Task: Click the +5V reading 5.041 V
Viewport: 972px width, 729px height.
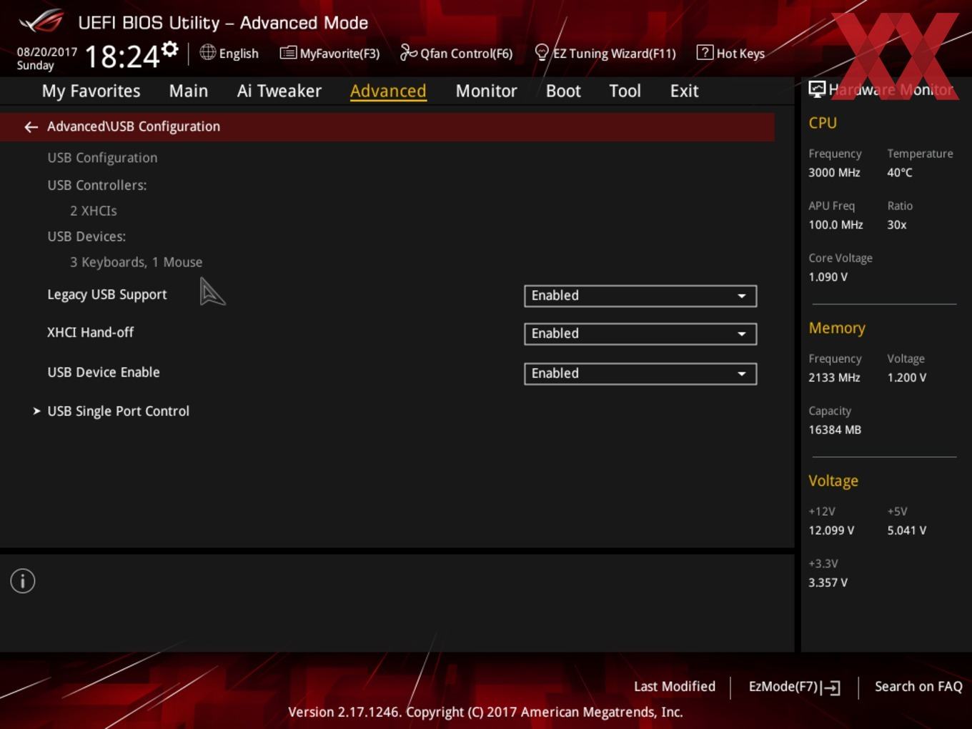Action: (x=907, y=531)
